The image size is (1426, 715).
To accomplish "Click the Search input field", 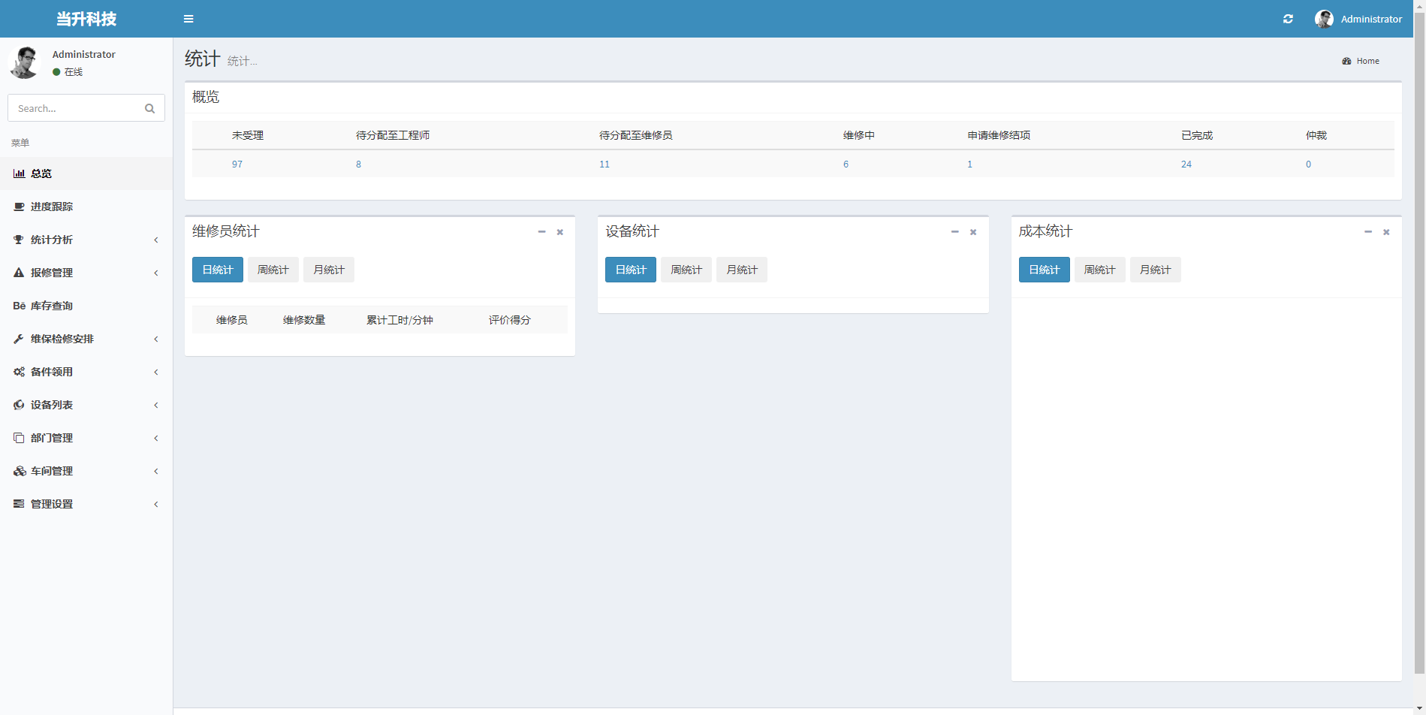I will pyautogui.click(x=75, y=108).
